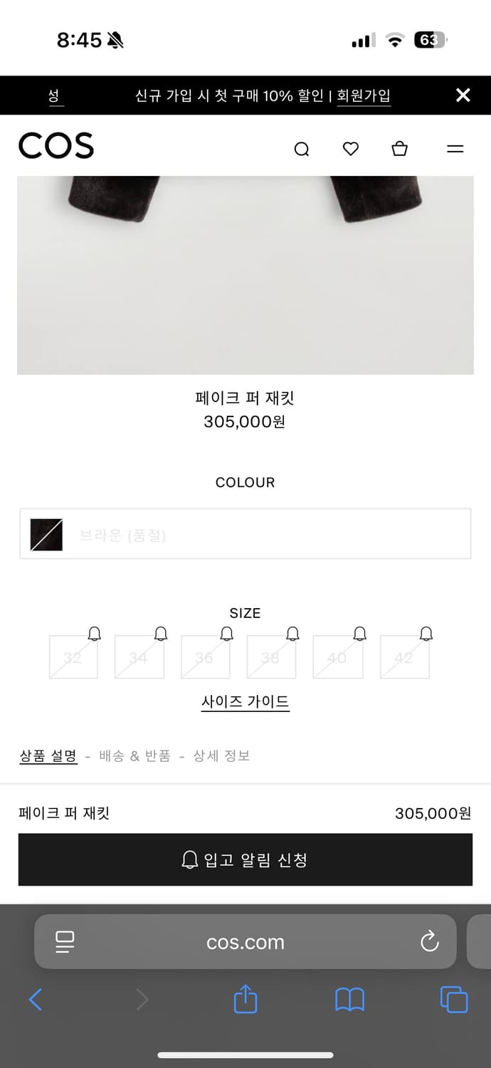Image resolution: width=491 pixels, height=1068 pixels.
Task: Open the 회원가입 signup link
Action: pyautogui.click(x=364, y=95)
